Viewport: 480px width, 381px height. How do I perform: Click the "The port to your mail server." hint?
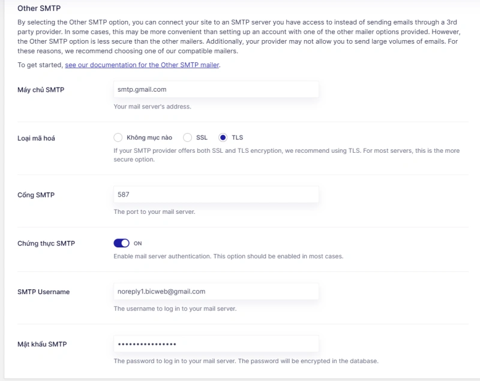pos(154,211)
